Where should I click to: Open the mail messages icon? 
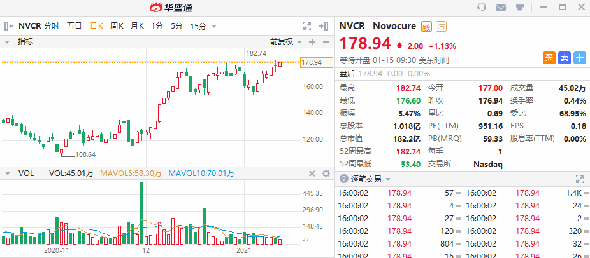pos(500,7)
